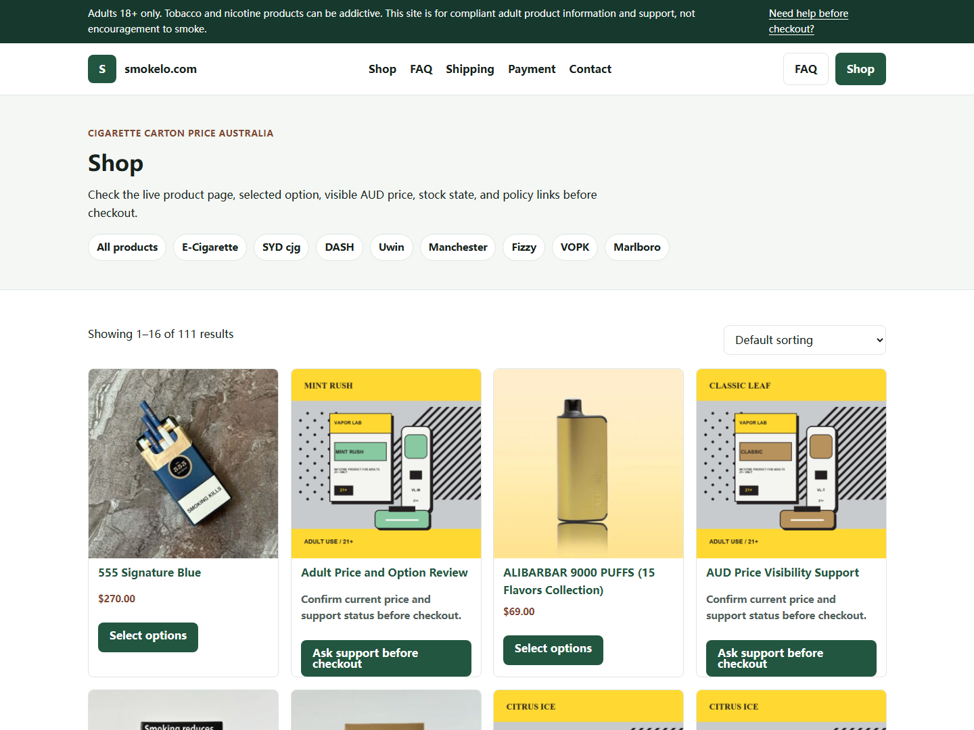Open AUD Price Visibility Support title
974x730 pixels.
(783, 573)
